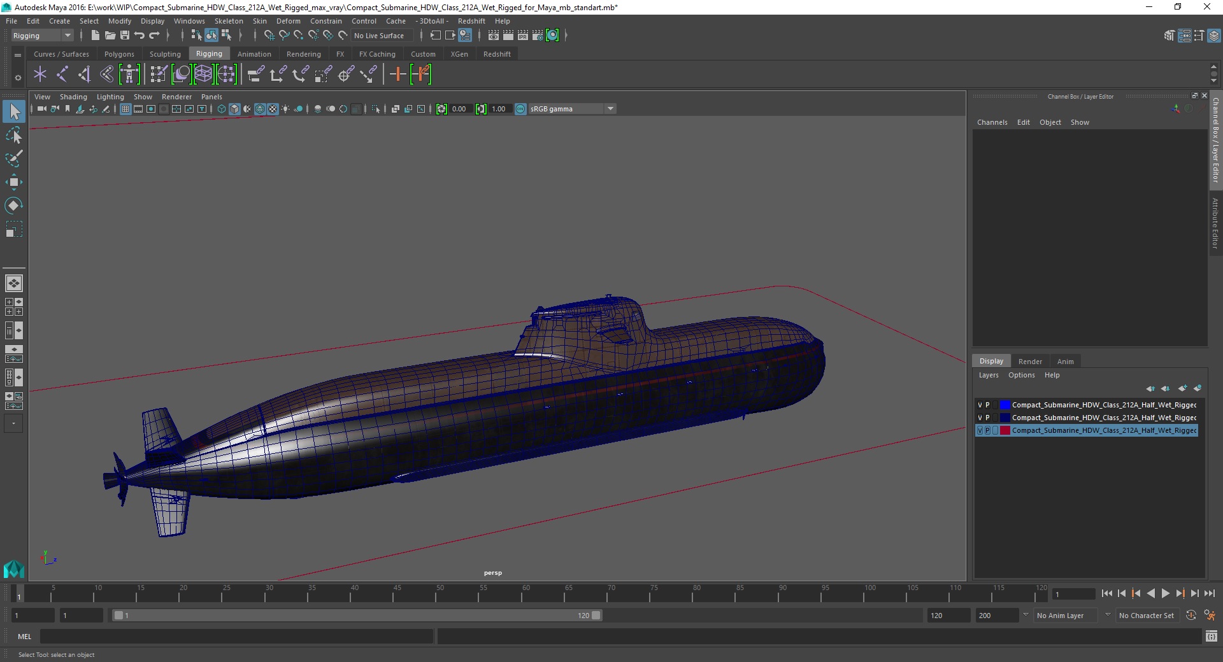
Task: Open shelf gear options menu
Action: click(x=18, y=78)
